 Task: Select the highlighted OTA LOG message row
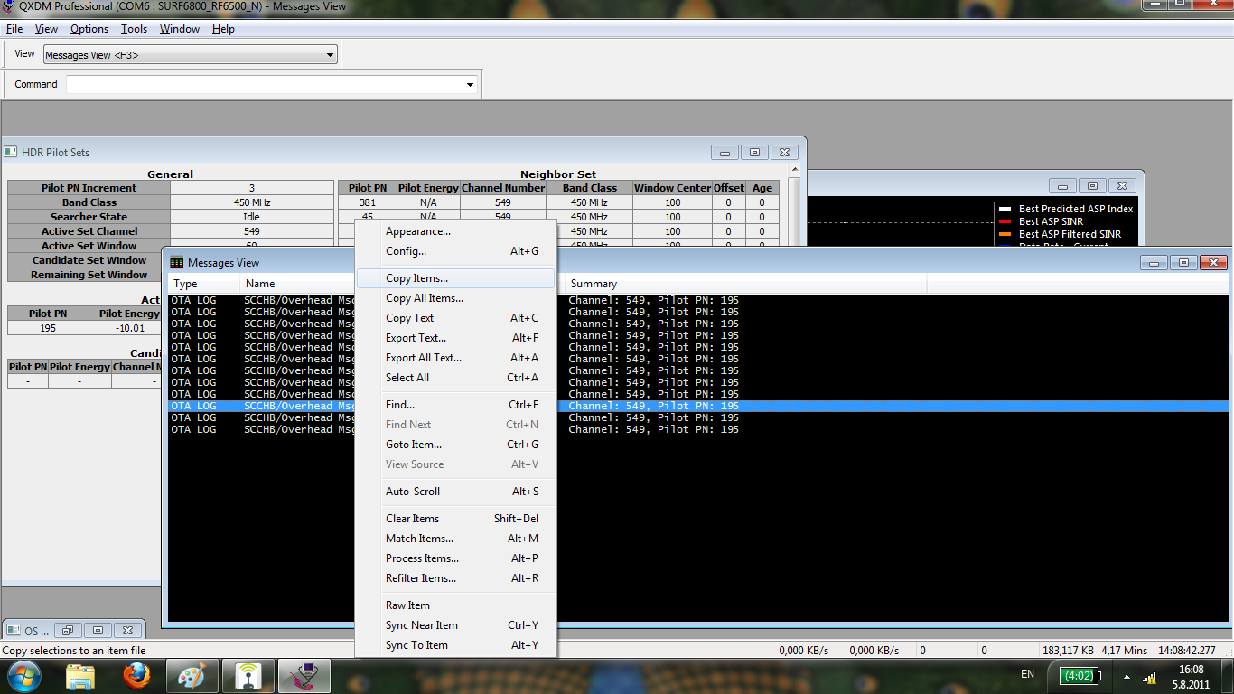coord(698,407)
